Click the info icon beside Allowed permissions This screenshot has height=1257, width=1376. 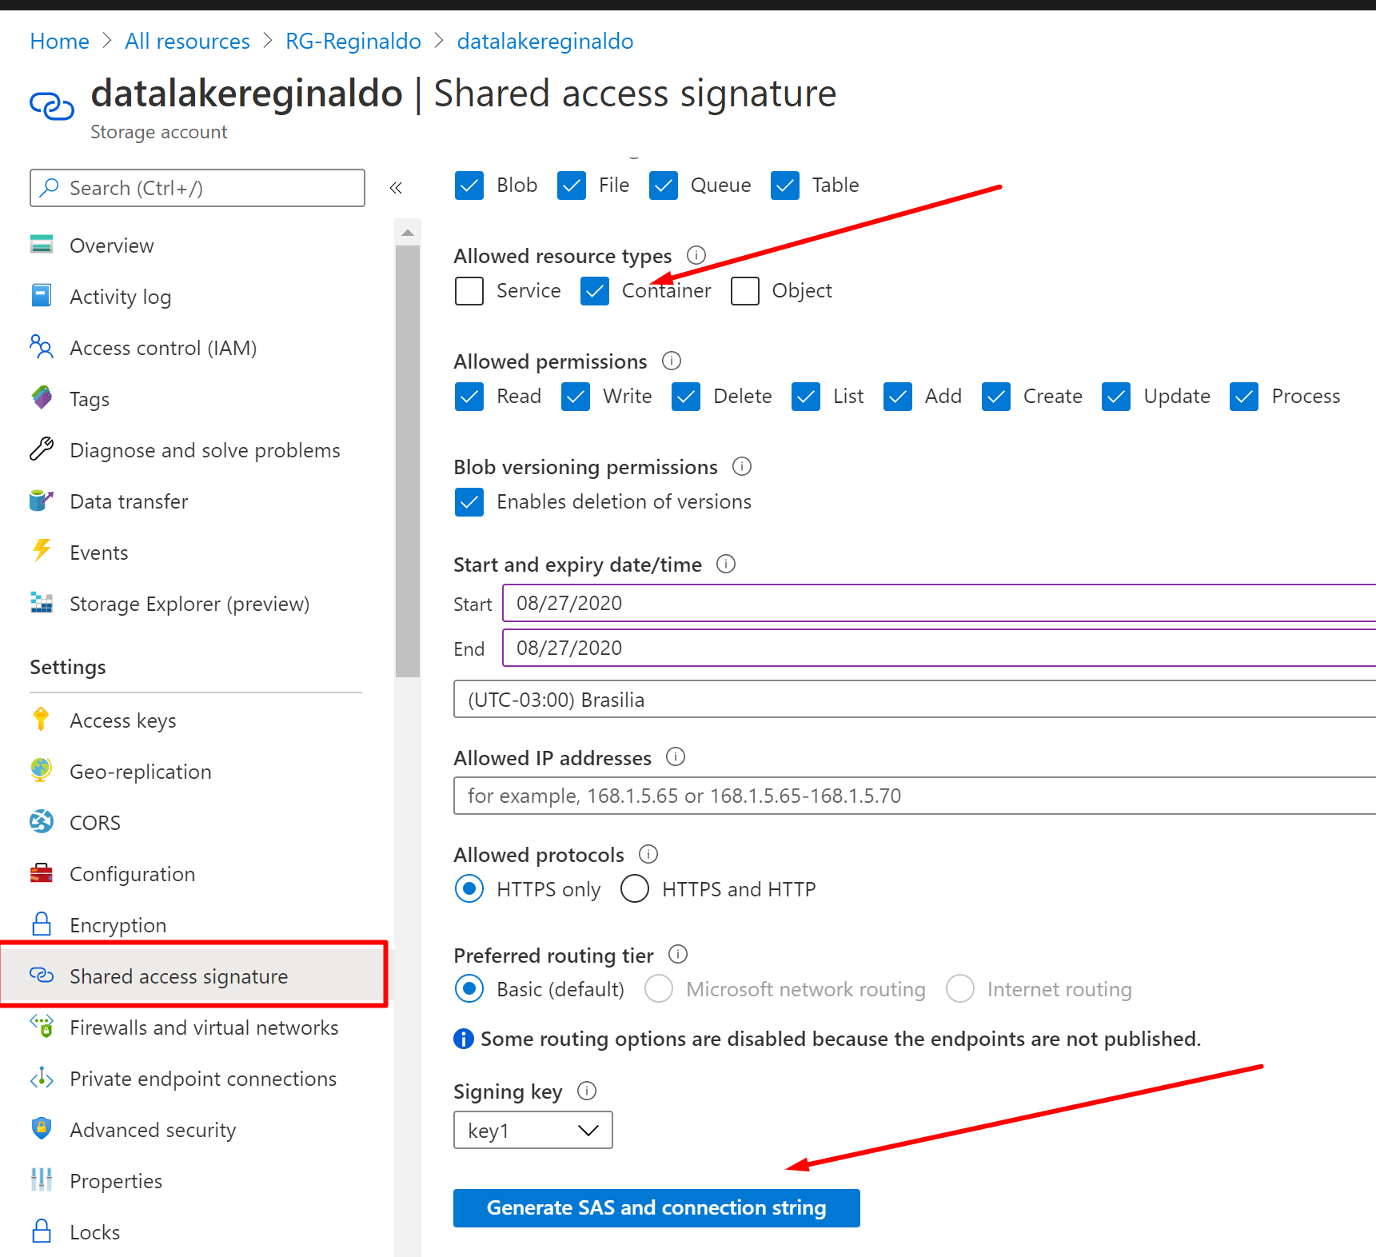pos(672,361)
